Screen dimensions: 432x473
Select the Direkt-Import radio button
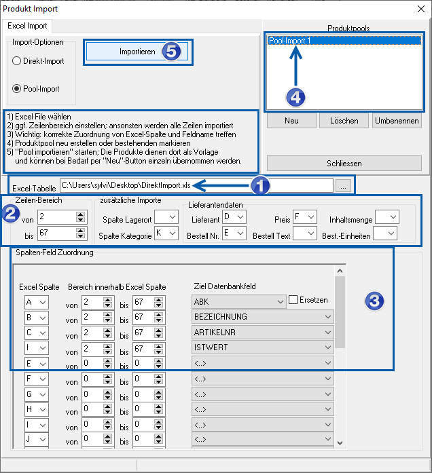click(x=16, y=61)
